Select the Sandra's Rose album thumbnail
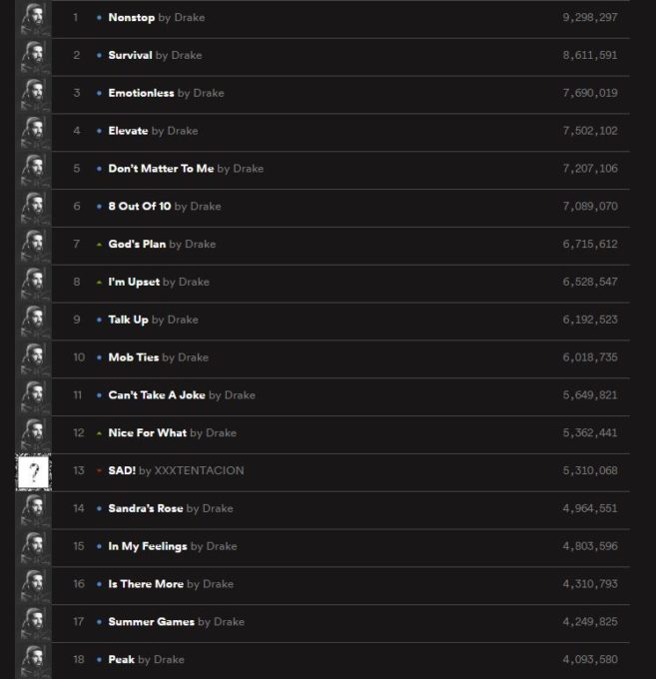656x679 pixels. (34, 509)
